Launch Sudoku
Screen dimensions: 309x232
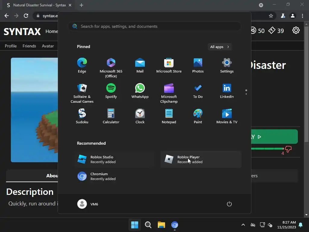click(x=82, y=116)
